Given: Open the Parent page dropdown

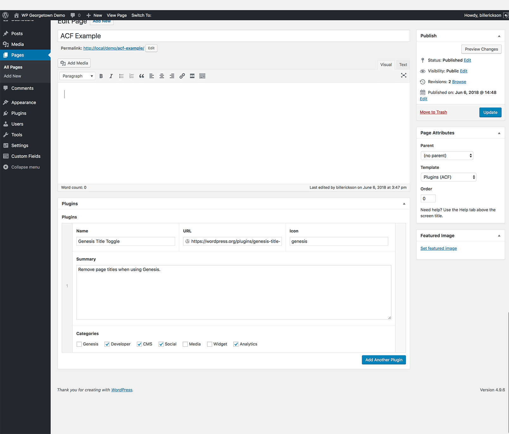Looking at the screenshot, I should tap(447, 156).
